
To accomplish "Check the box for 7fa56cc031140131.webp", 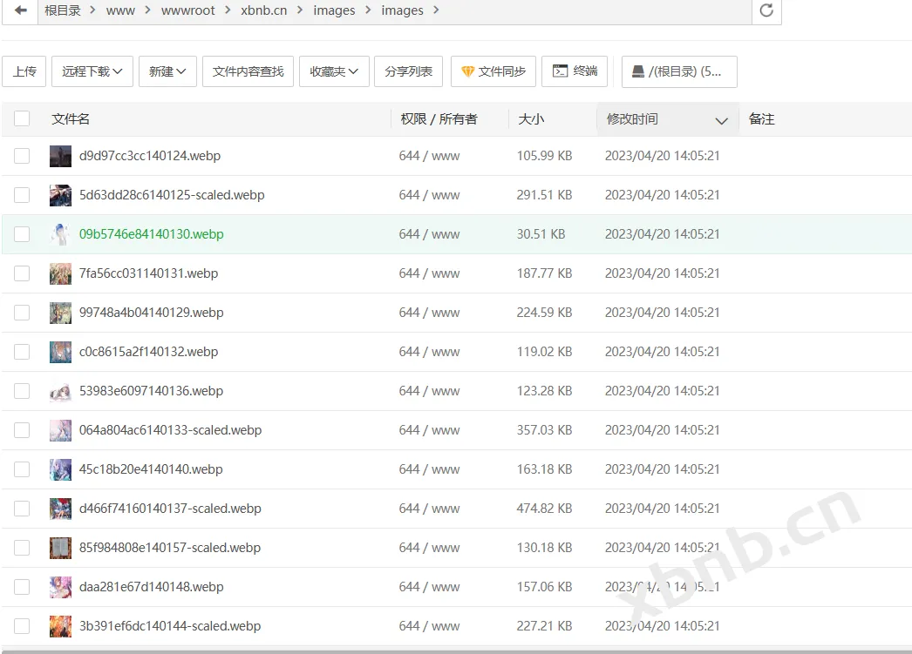I will coord(22,273).
